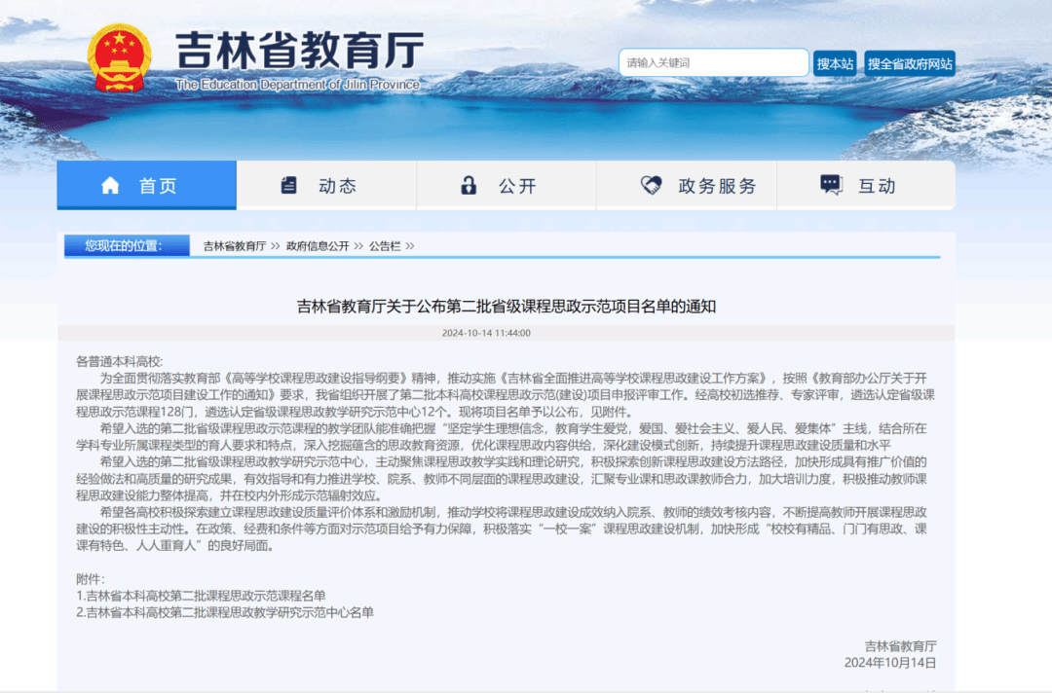Open the 政府信息公开 breadcrumb link
The height and width of the screenshot is (693, 1052).
pos(318,246)
